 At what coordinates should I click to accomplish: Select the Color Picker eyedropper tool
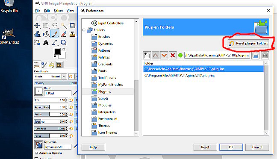click(55, 43)
